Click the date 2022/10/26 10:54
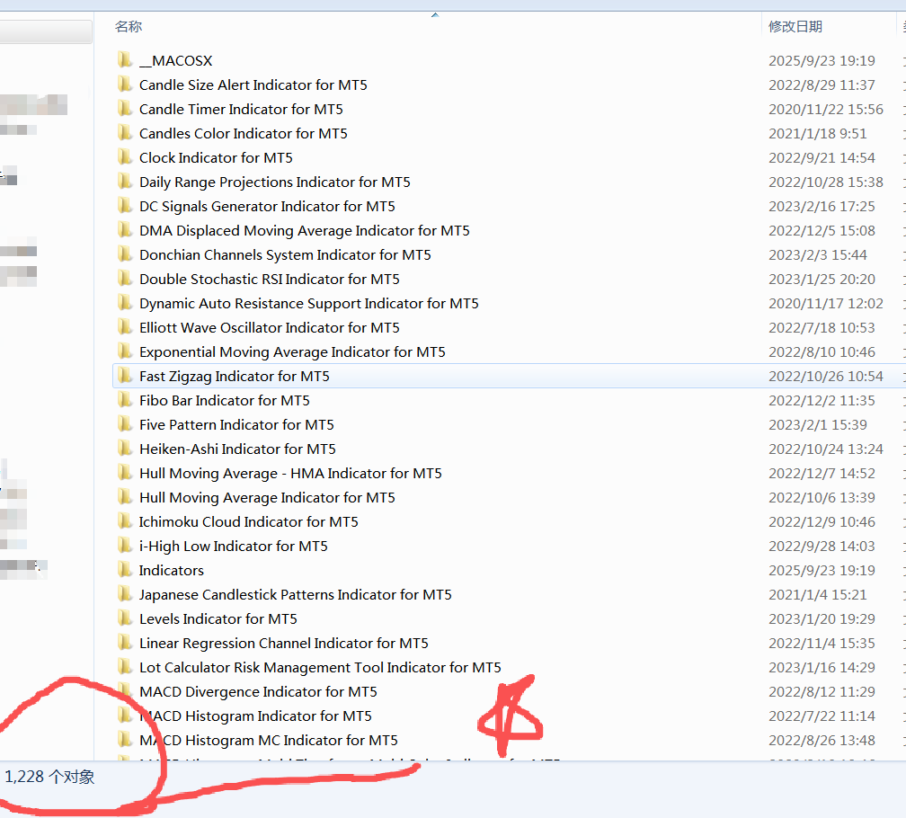Screen dimensions: 906x818 coord(826,376)
